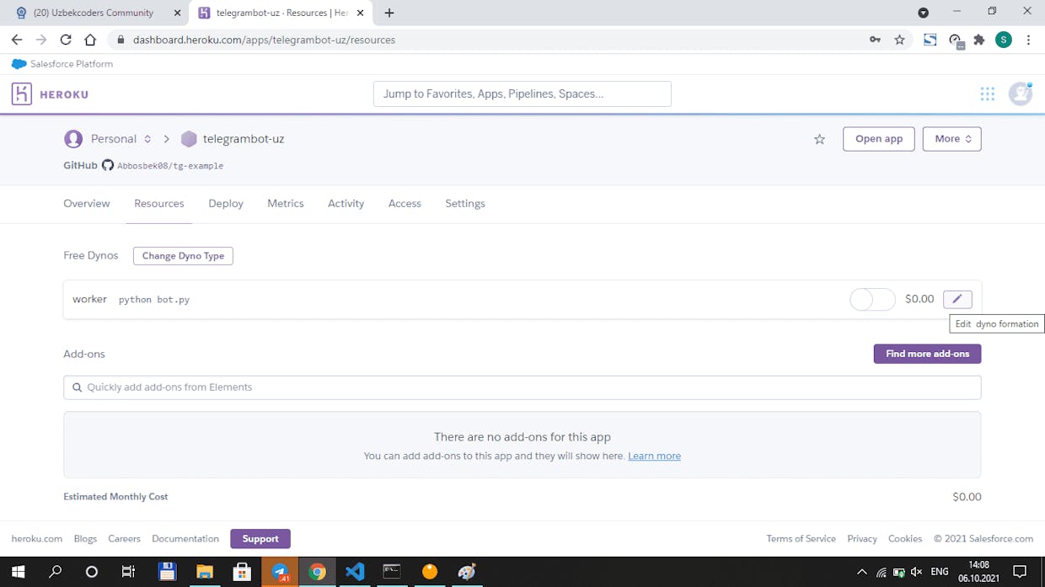Screen dimensions: 1045x587
Task: Open the terminal from the taskbar
Action: pyautogui.click(x=392, y=572)
